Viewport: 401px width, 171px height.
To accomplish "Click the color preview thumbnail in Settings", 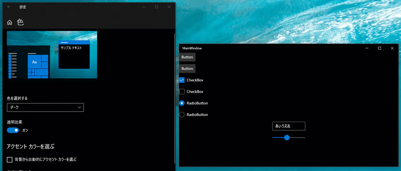I will 52,54.
